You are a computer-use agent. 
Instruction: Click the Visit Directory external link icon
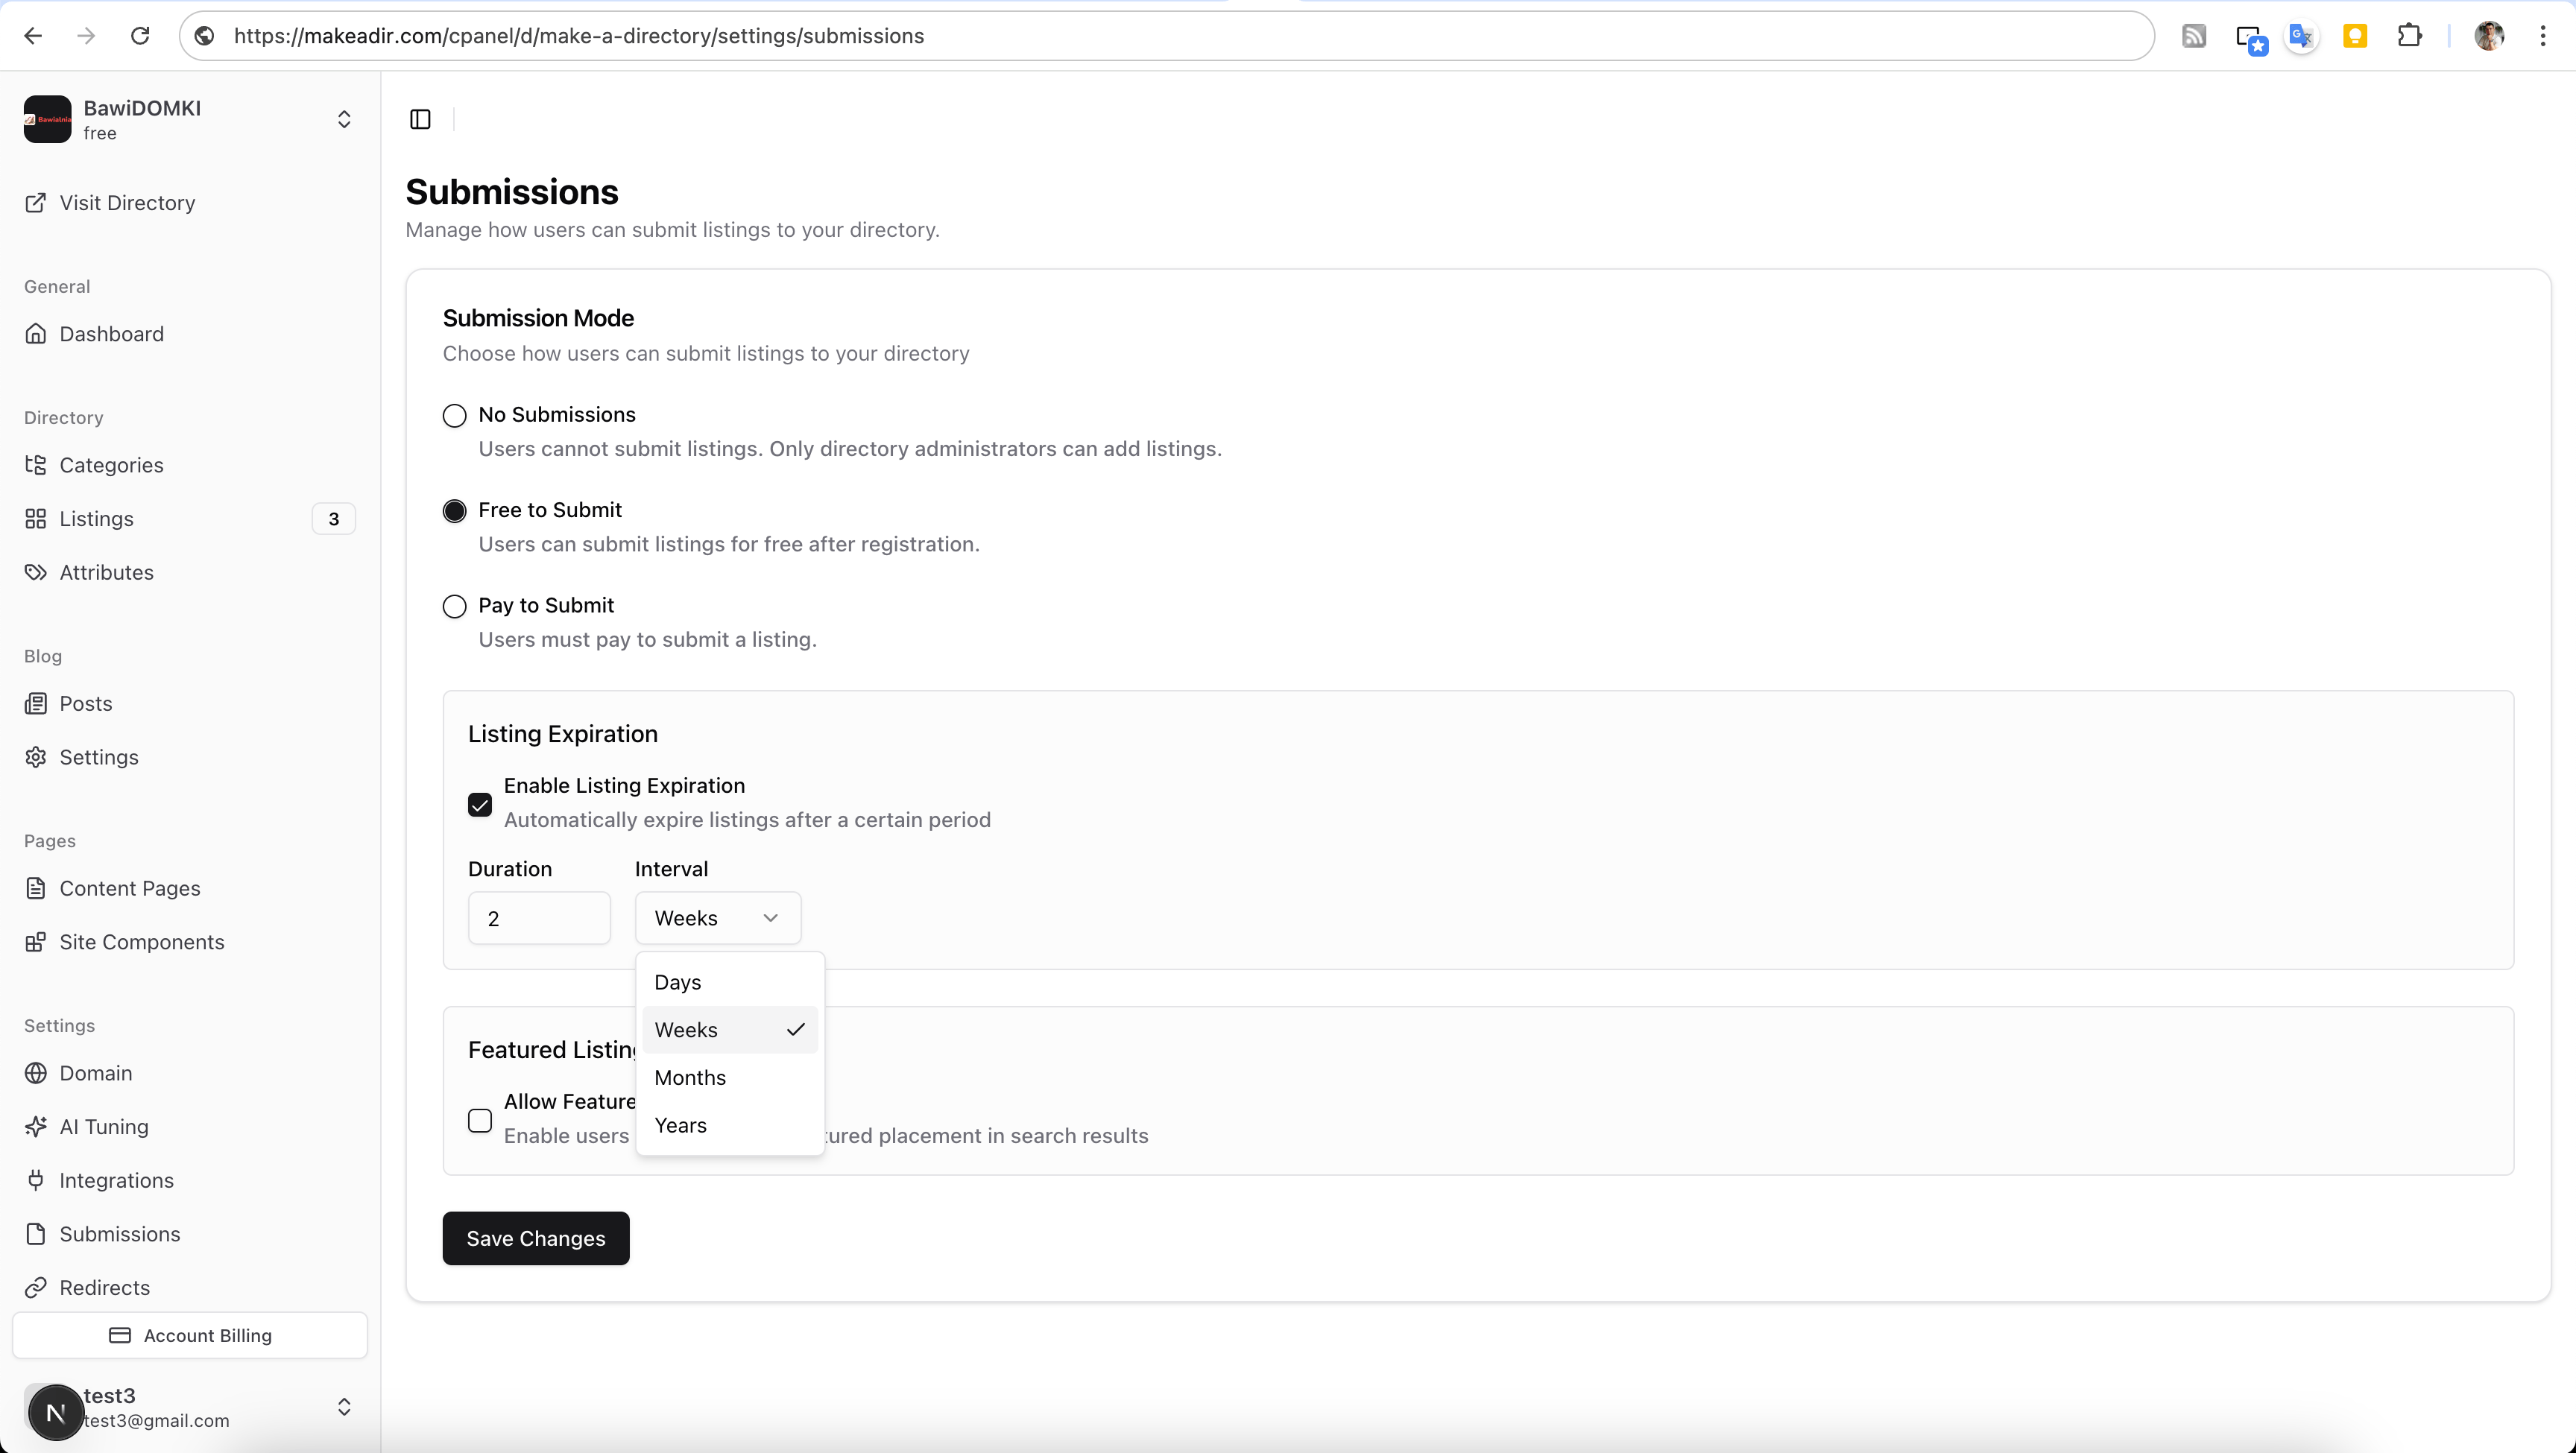36,203
